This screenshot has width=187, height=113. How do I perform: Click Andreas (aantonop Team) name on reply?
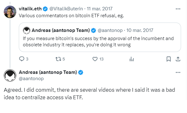[x=48, y=72]
